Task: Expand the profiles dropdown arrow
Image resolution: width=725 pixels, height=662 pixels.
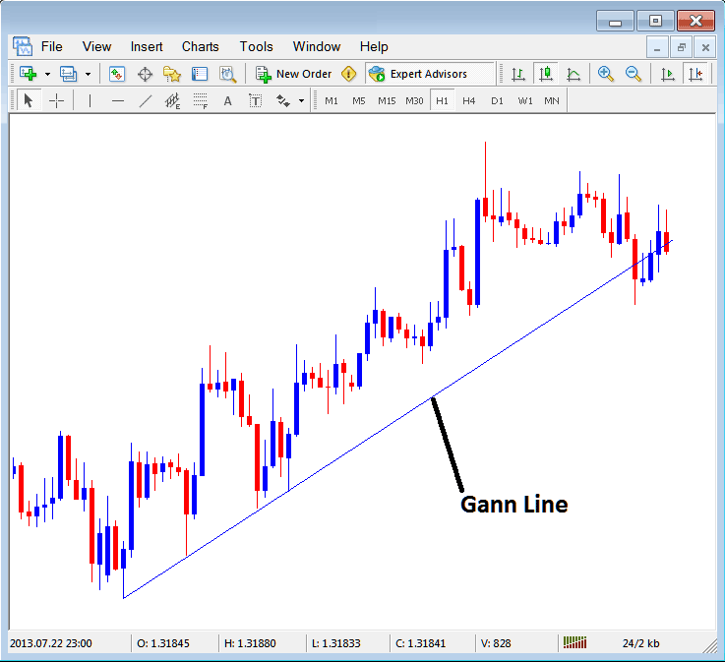Action: pyautogui.click(x=88, y=74)
